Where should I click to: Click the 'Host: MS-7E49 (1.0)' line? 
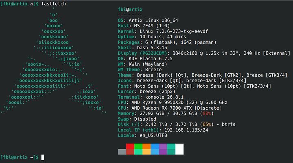[x=144, y=26]
